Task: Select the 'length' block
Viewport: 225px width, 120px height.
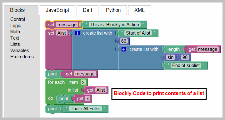Action: pos(173,50)
